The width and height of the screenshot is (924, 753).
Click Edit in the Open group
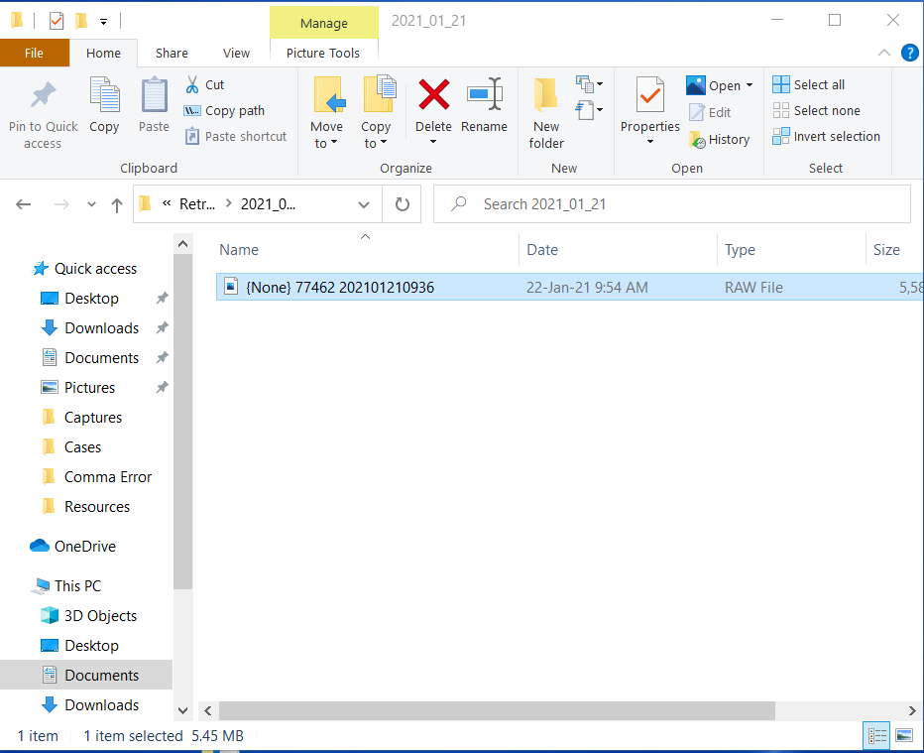710,113
